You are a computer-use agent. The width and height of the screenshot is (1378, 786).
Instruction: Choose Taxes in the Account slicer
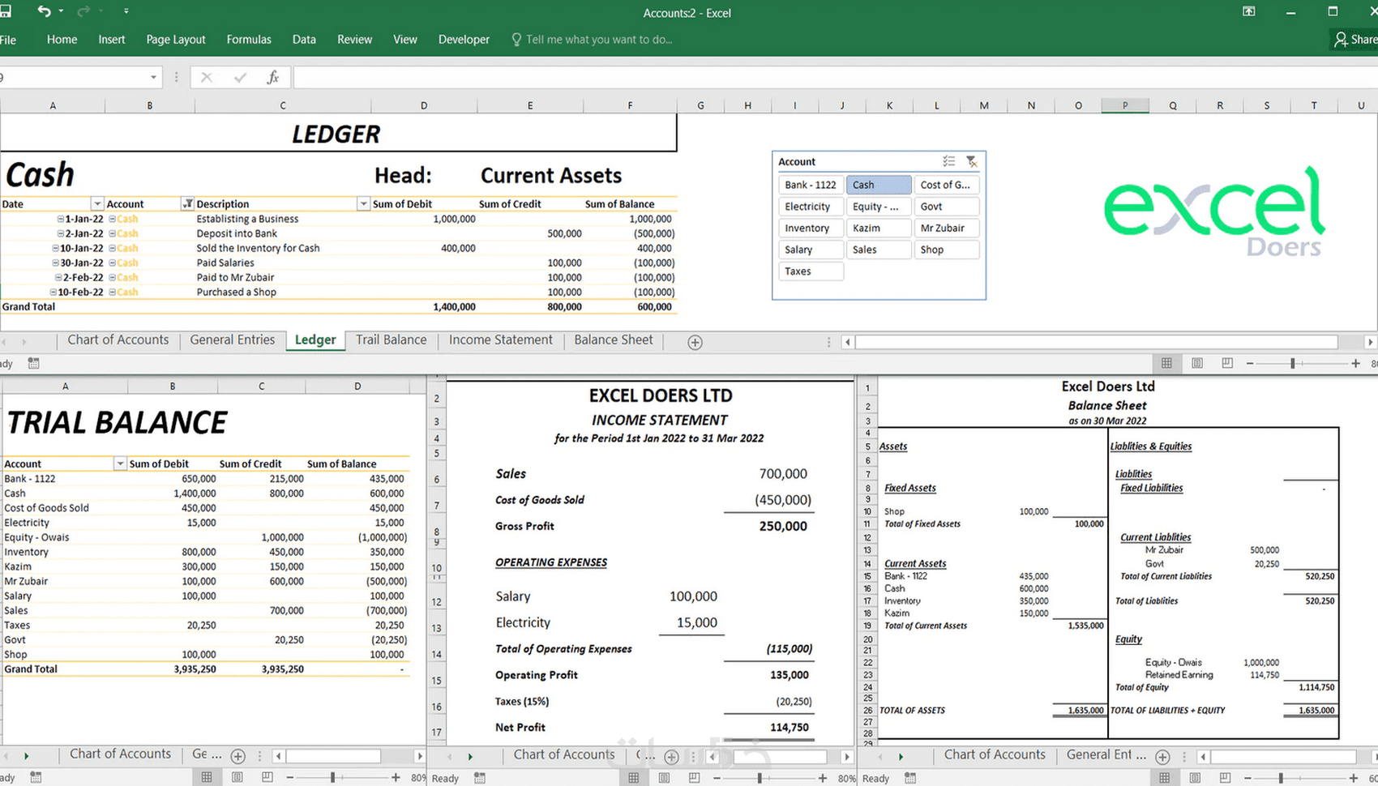click(x=811, y=271)
